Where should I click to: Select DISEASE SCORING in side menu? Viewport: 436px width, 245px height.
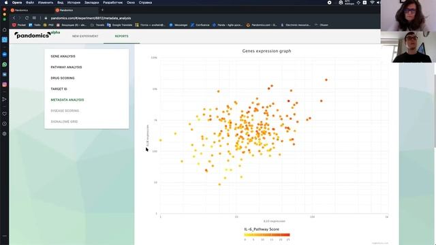click(x=65, y=110)
